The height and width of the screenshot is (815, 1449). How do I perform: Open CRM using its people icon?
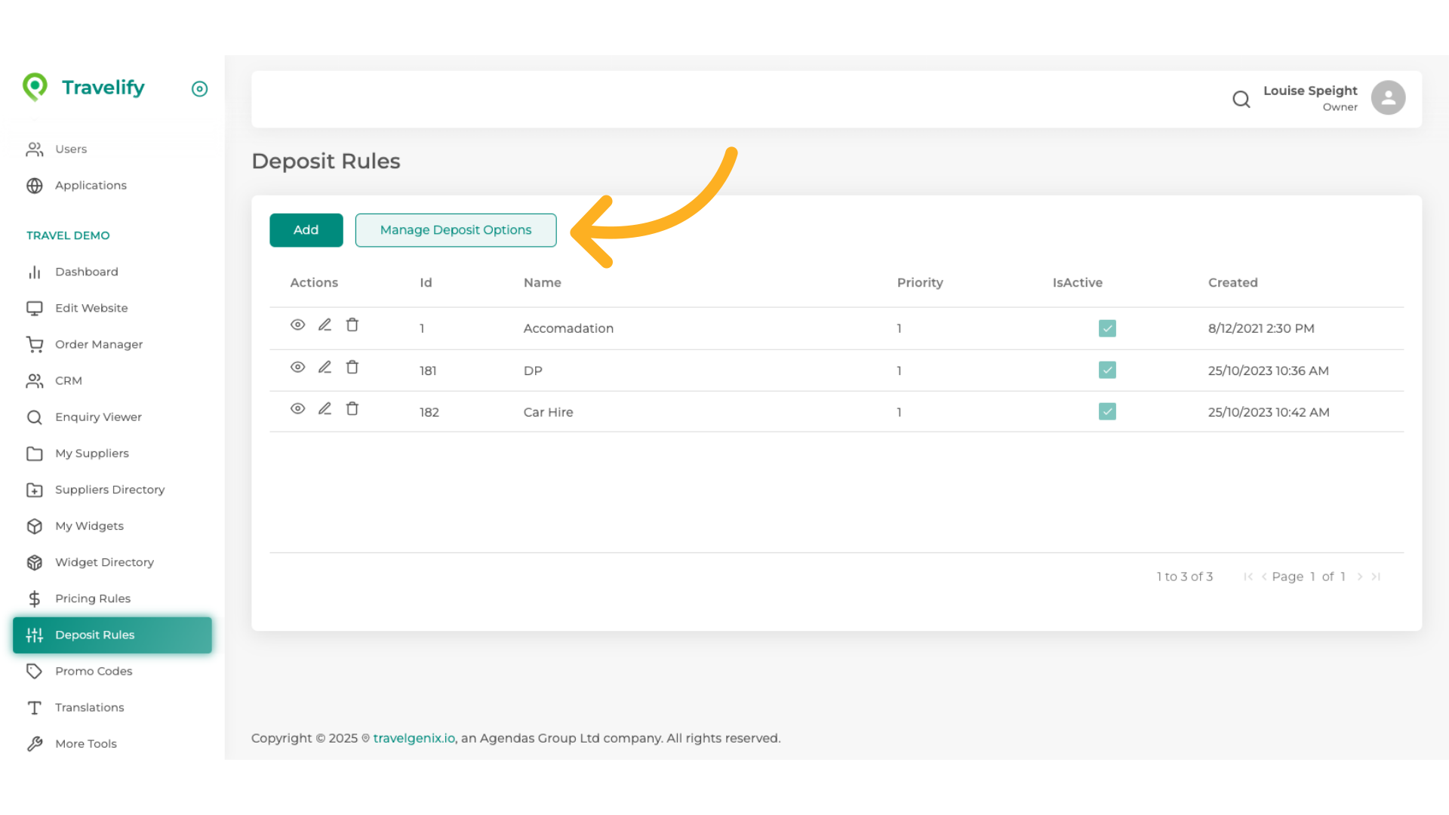tap(35, 380)
